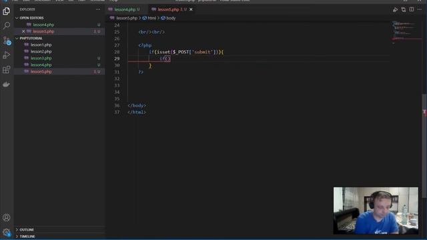427x240 pixels.
Task: Collapse the PHPTUTORIAL folder section
Action: (31, 39)
